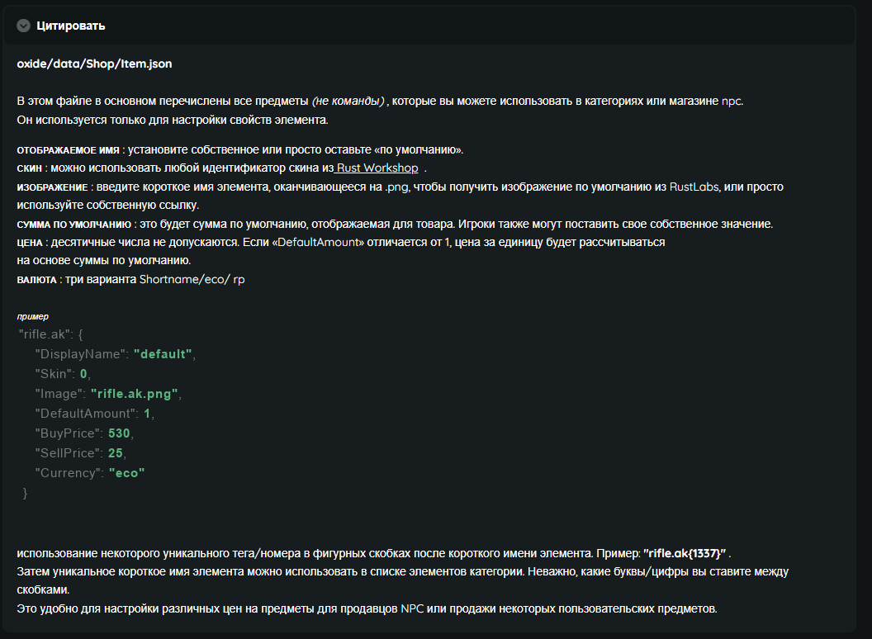Click the DefaultAmount value 1
This screenshot has height=639, width=872.
pyautogui.click(x=147, y=413)
